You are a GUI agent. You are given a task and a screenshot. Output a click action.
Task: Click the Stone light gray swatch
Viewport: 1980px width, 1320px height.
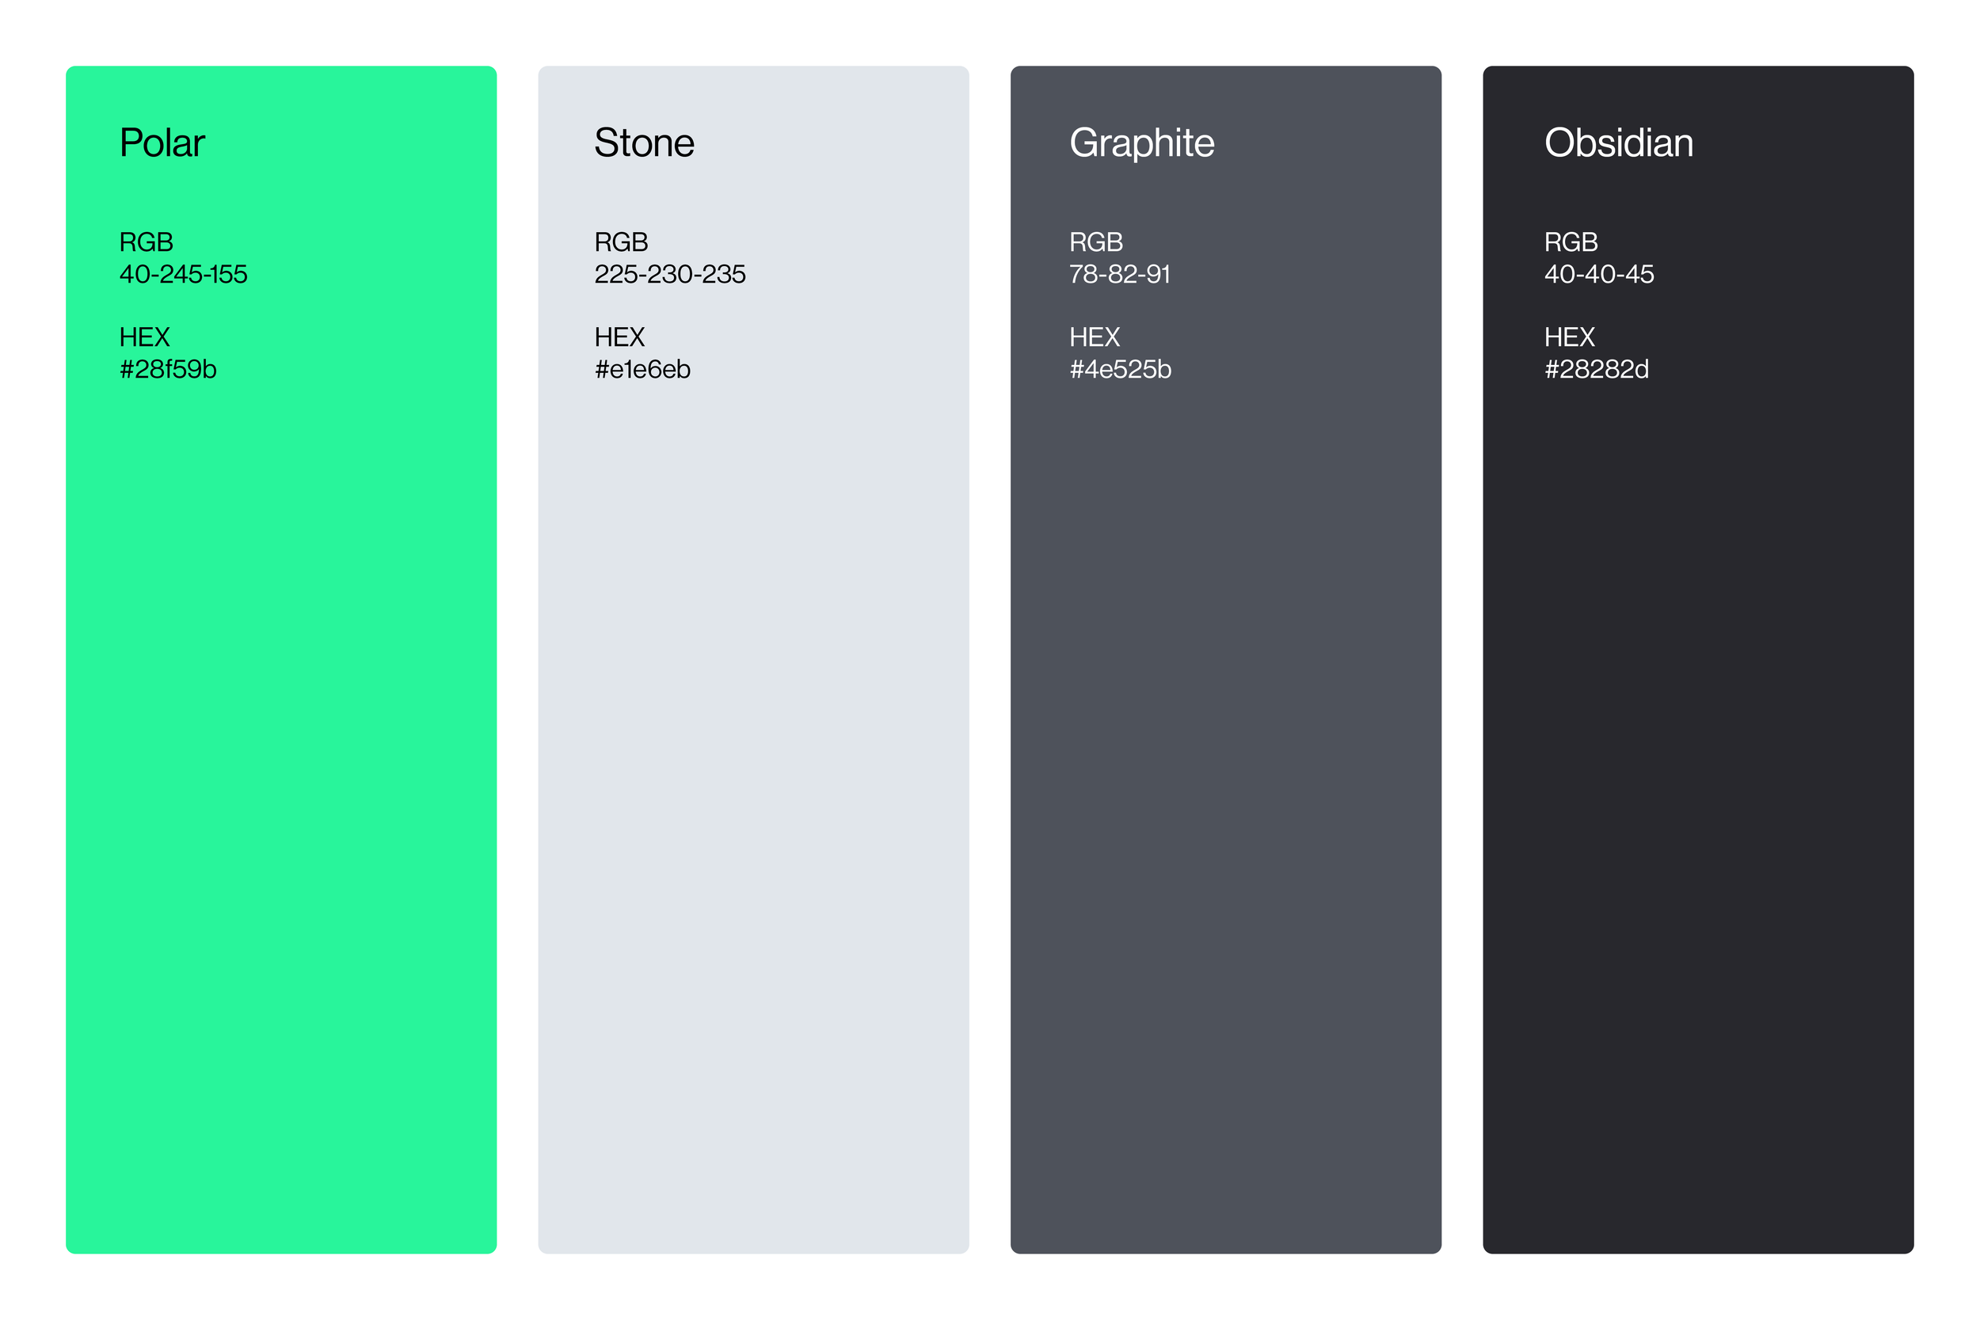coord(753,758)
